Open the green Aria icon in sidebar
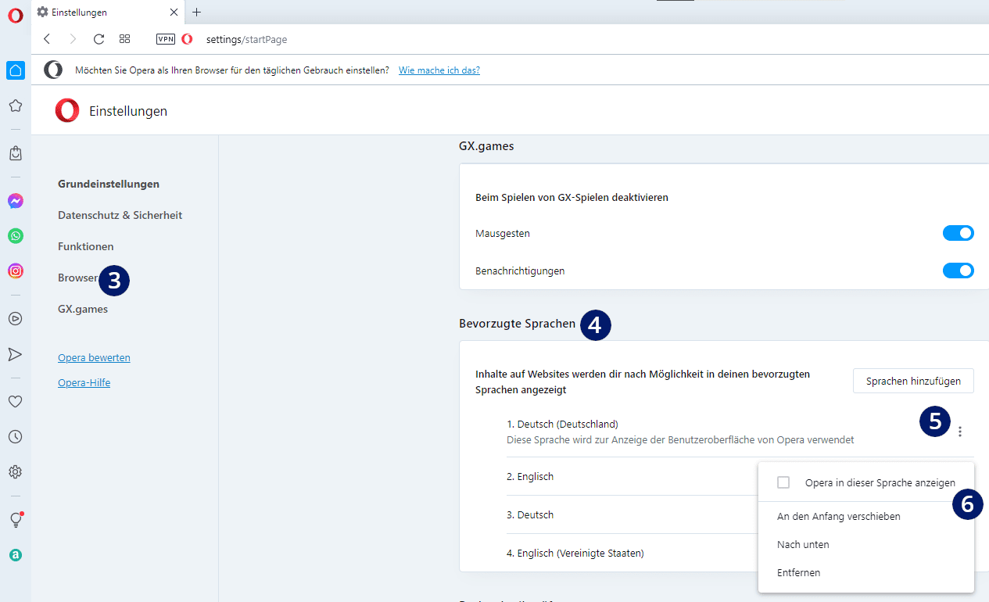This screenshot has width=989, height=602. coord(16,555)
